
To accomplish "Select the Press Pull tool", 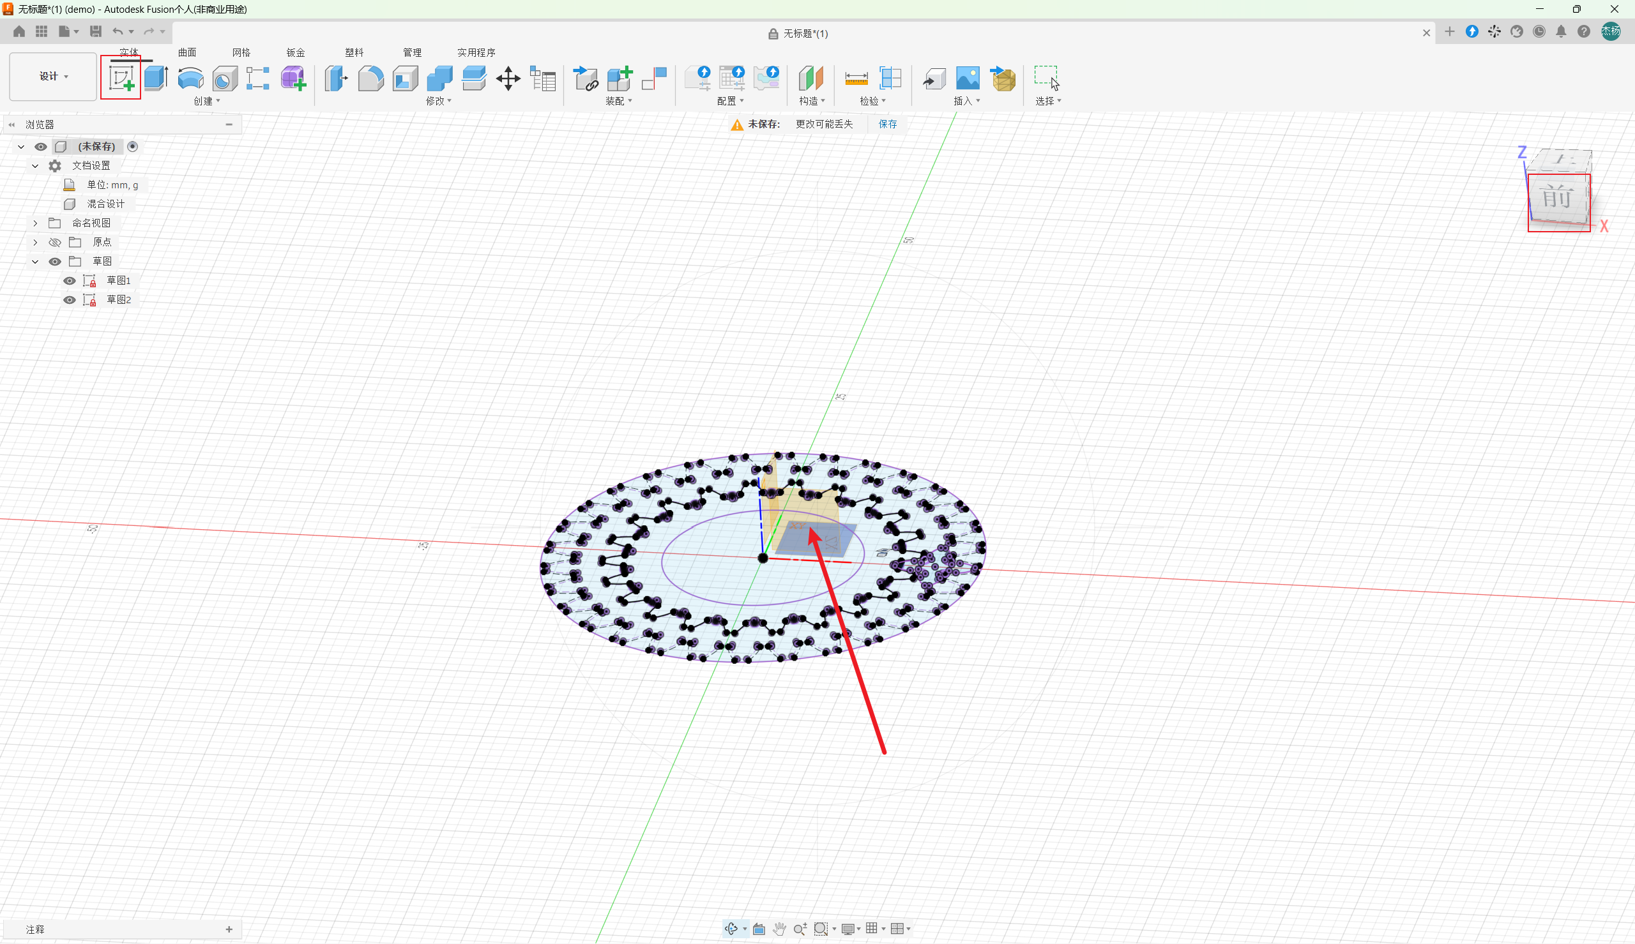I will click(x=336, y=79).
